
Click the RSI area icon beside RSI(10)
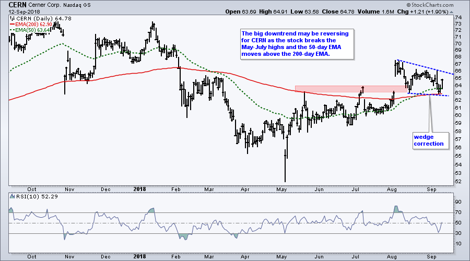pos(12,197)
